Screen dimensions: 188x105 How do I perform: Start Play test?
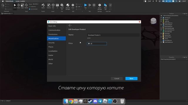85,6
